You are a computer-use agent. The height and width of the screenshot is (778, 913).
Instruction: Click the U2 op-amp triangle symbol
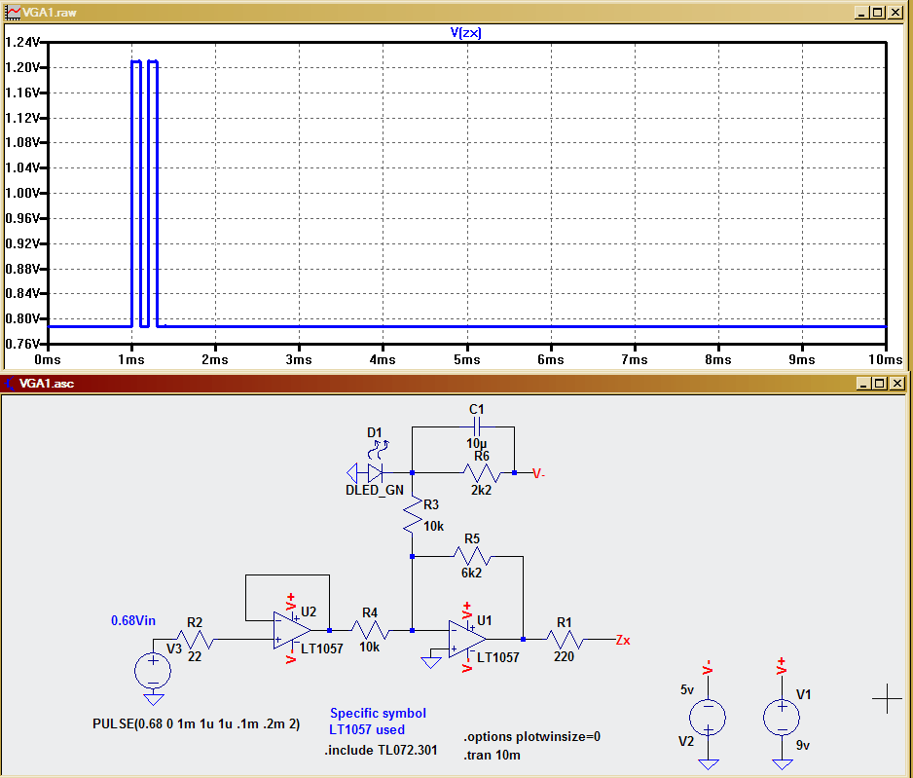click(292, 630)
